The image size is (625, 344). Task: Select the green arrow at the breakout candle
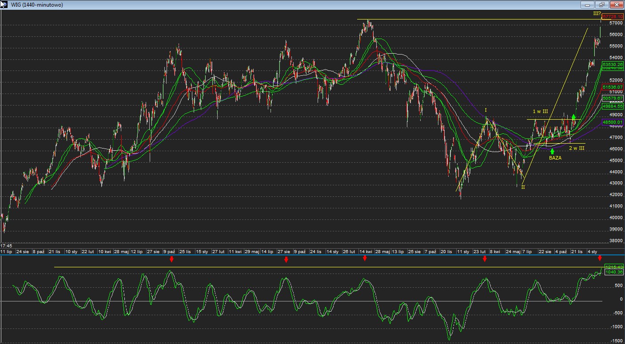(x=574, y=117)
